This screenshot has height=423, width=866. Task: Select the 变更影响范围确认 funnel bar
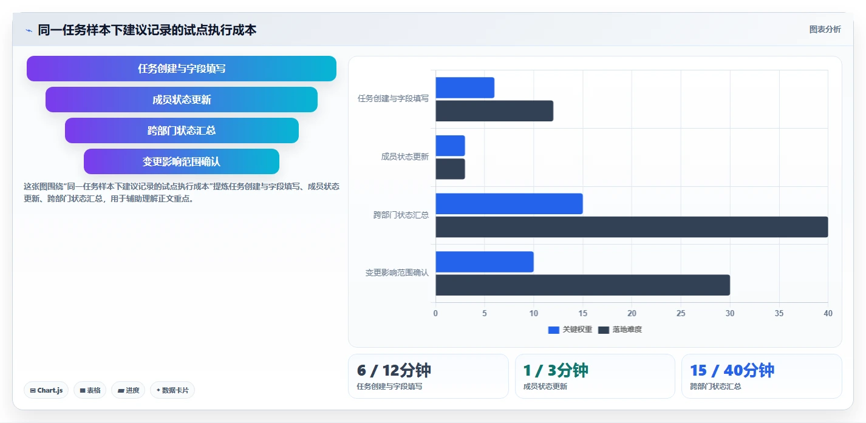tap(182, 161)
